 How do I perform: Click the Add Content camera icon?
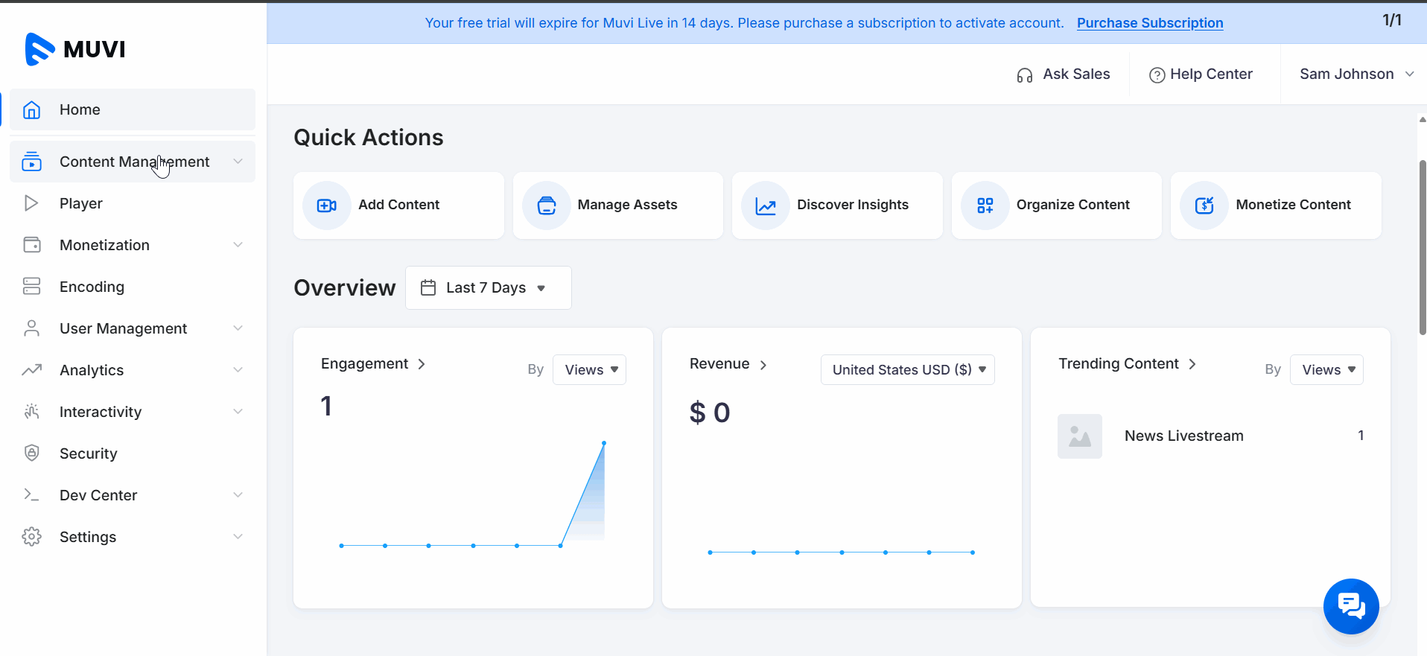pos(327,206)
